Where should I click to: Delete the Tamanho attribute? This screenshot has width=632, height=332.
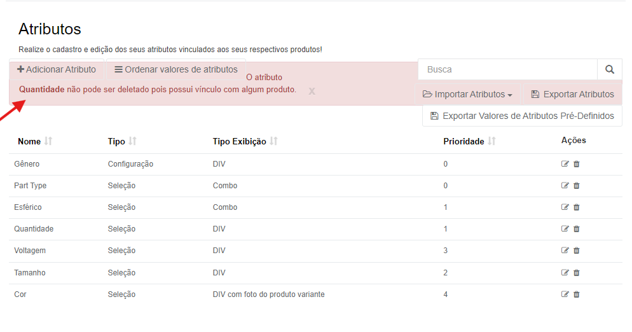[577, 273]
